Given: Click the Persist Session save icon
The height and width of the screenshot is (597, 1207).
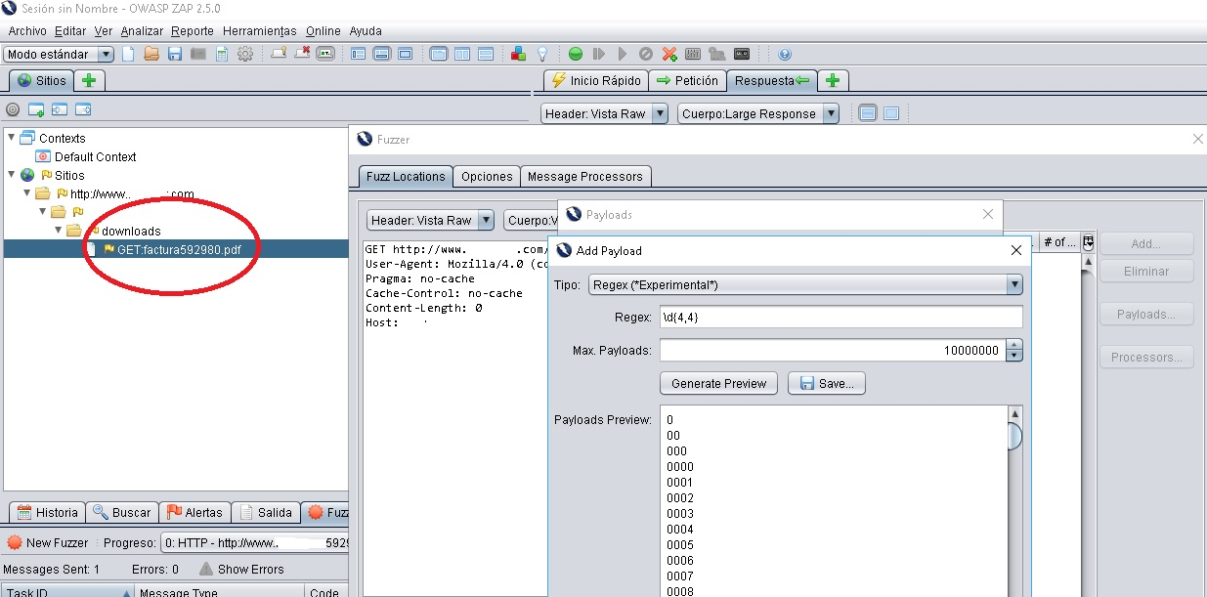Looking at the screenshot, I should [x=175, y=54].
